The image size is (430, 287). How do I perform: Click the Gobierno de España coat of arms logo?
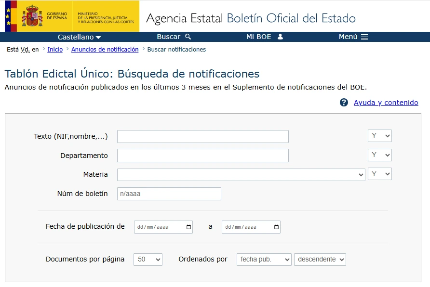(32, 16)
